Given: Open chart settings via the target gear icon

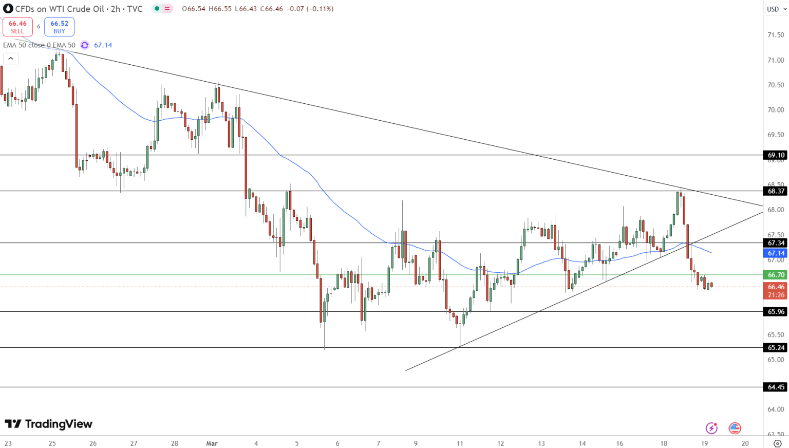Looking at the screenshot, I should tap(777, 443).
